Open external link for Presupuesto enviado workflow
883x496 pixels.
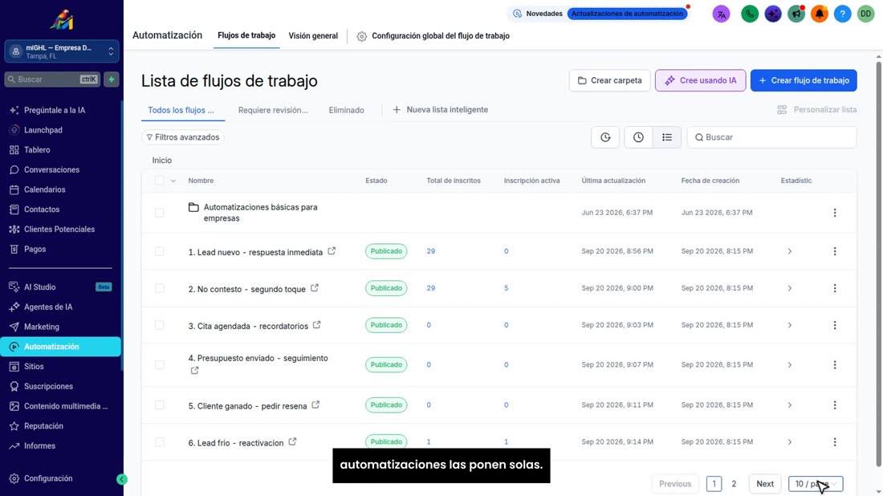point(194,371)
